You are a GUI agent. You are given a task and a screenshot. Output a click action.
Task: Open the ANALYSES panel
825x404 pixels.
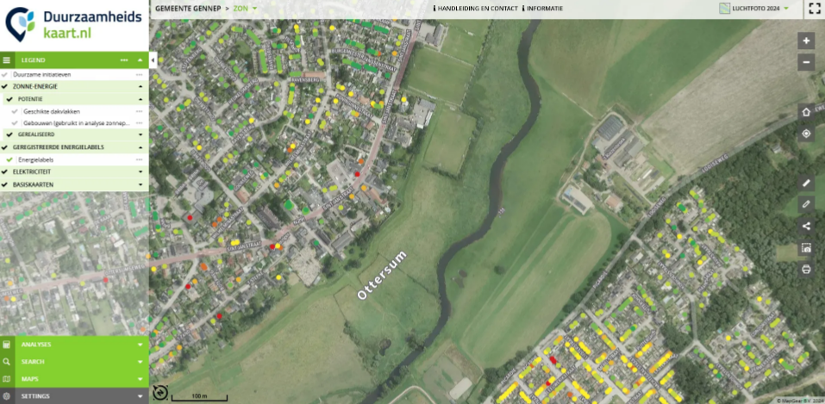point(73,345)
